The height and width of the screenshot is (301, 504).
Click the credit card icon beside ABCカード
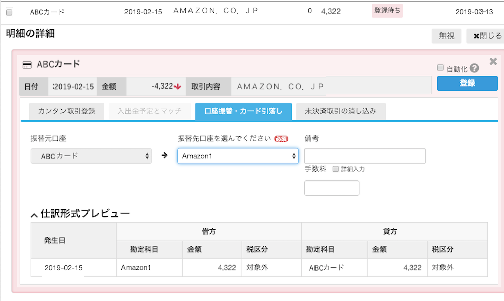point(27,65)
